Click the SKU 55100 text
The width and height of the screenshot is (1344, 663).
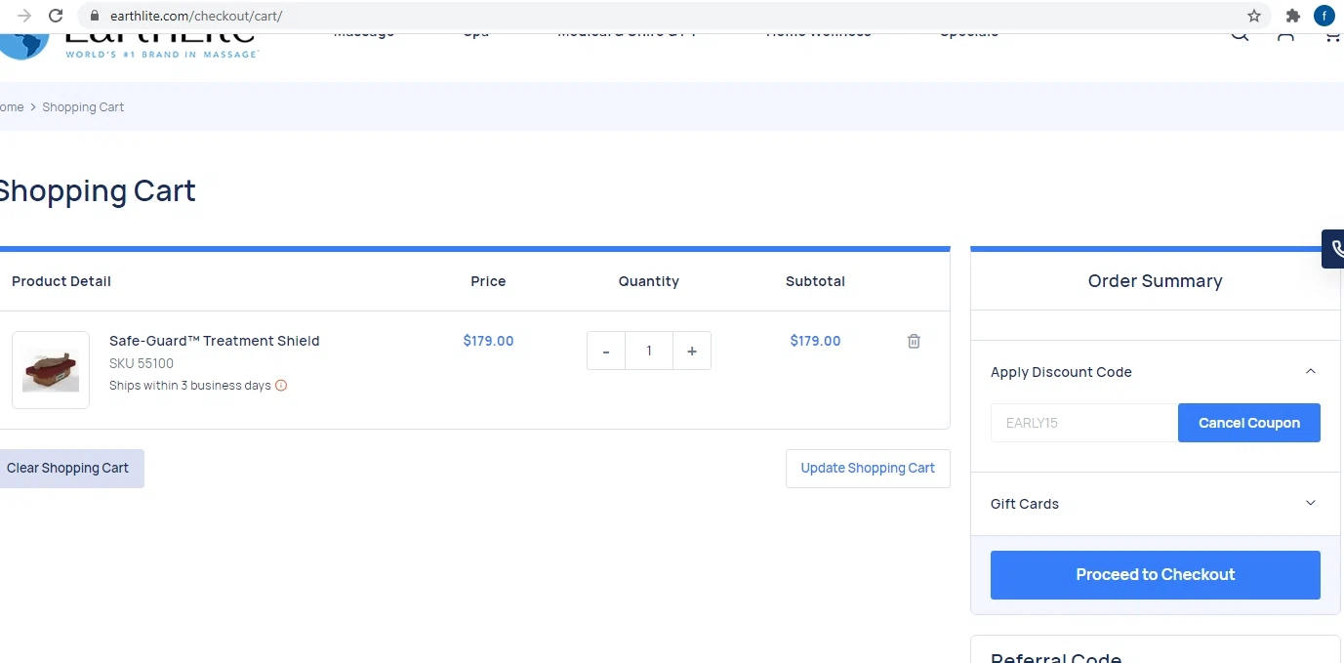coord(142,363)
